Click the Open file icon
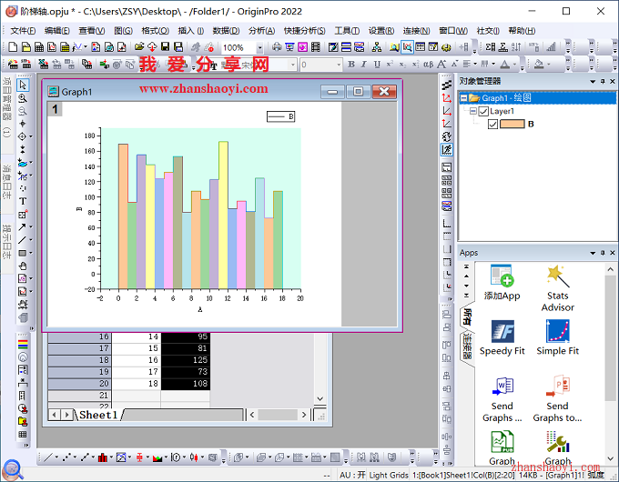The image size is (619, 482). coord(139,47)
